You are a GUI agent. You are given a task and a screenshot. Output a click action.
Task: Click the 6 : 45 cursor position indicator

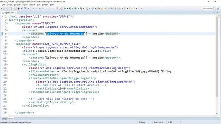[170, 122]
